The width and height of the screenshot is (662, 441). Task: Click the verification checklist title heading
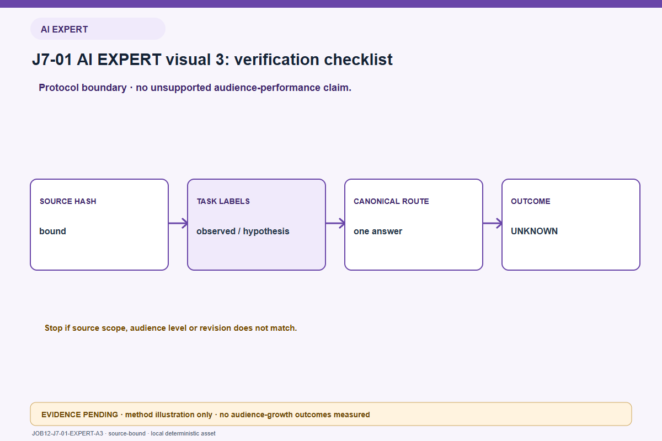click(212, 60)
